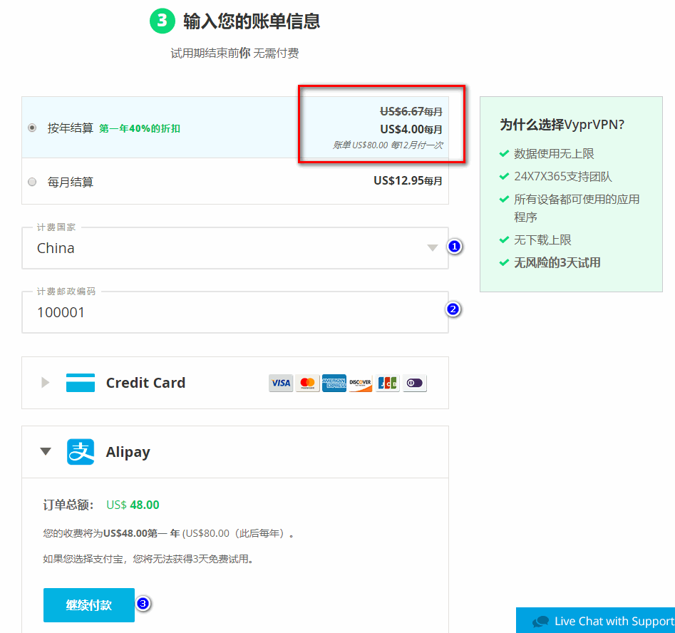675x633 pixels.
Task: Click the VISA card icon
Action: [281, 383]
